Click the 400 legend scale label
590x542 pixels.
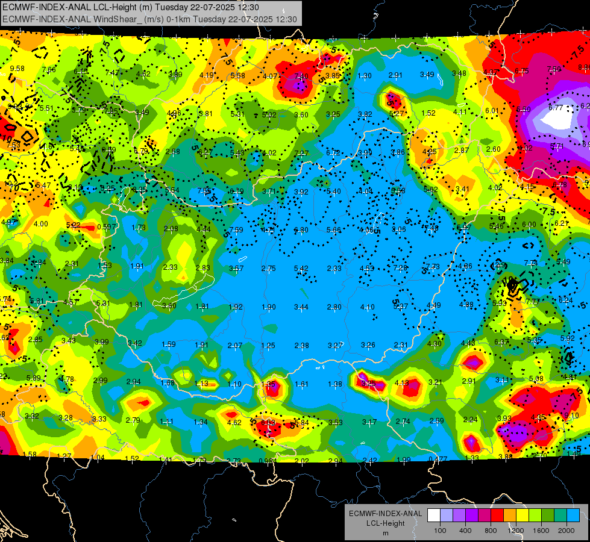(x=465, y=531)
